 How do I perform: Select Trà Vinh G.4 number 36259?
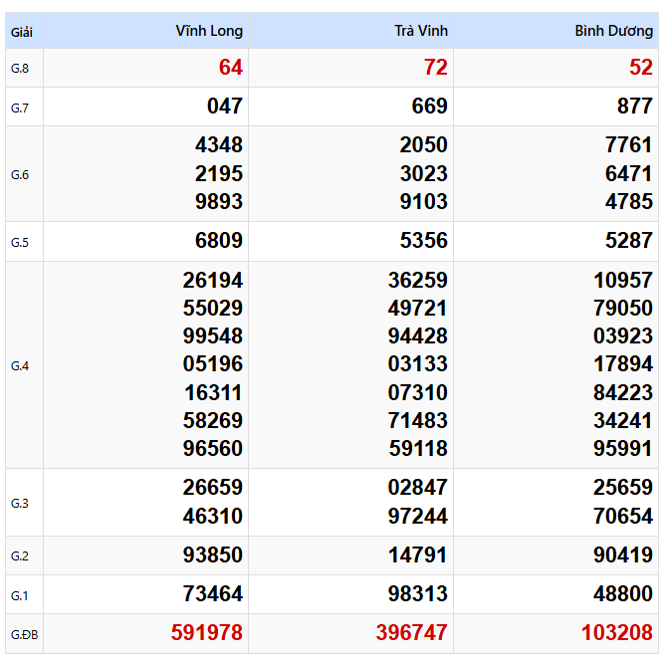417,280
